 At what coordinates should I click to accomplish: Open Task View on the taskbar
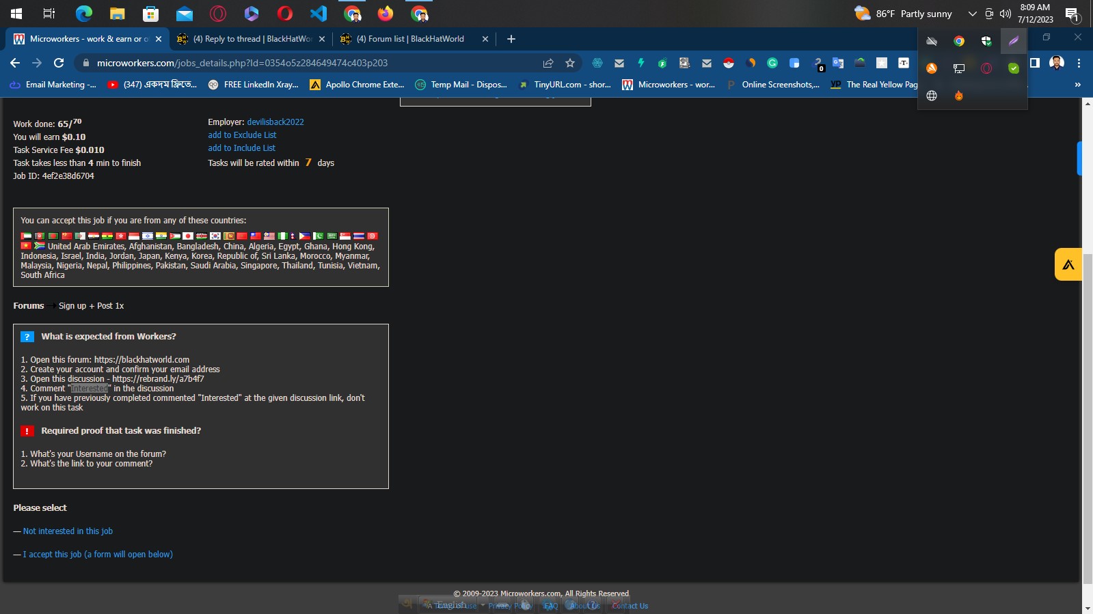click(49, 13)
